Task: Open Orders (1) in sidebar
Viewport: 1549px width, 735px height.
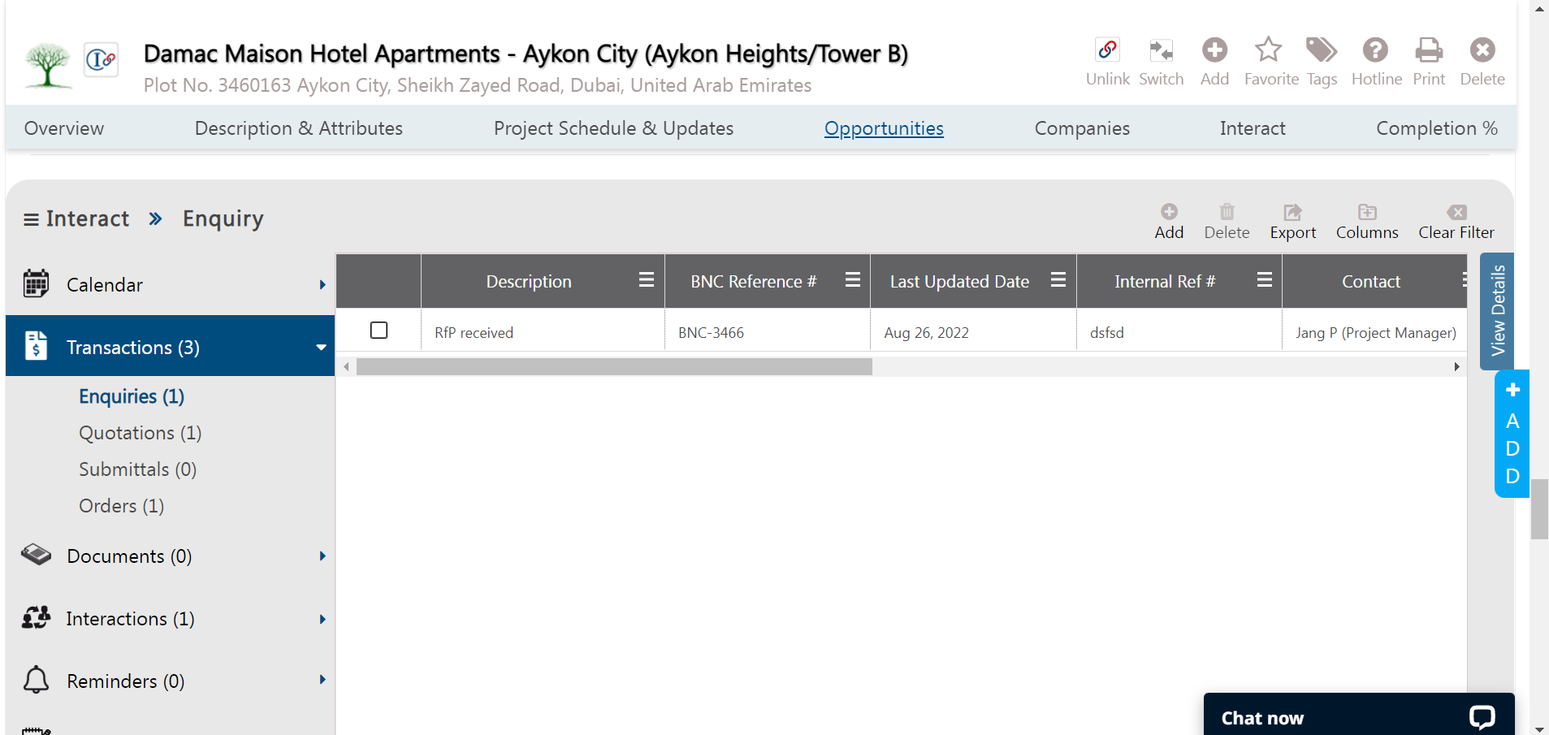Action: coord(122,506)
